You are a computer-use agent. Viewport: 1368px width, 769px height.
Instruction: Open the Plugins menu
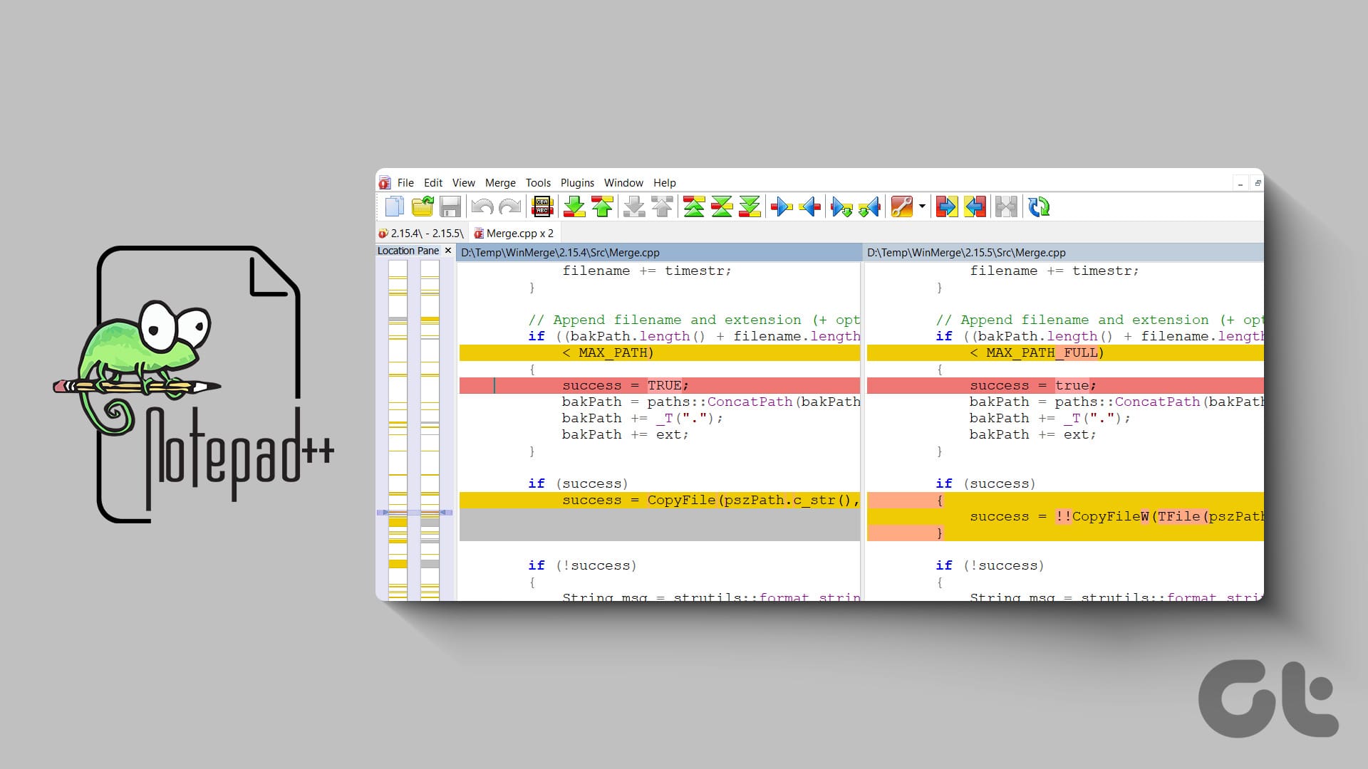point(577,183)
